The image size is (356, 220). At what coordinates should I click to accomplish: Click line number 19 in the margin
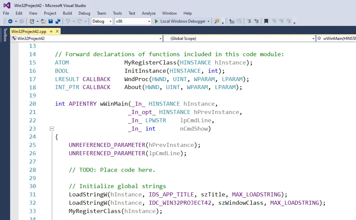tap(32, 95)
